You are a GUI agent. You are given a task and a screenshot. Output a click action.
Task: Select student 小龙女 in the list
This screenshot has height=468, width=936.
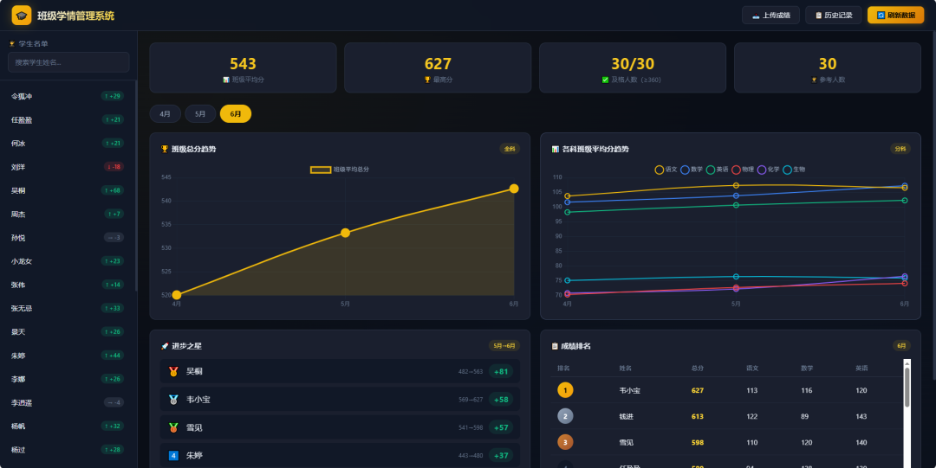[68, 261]
